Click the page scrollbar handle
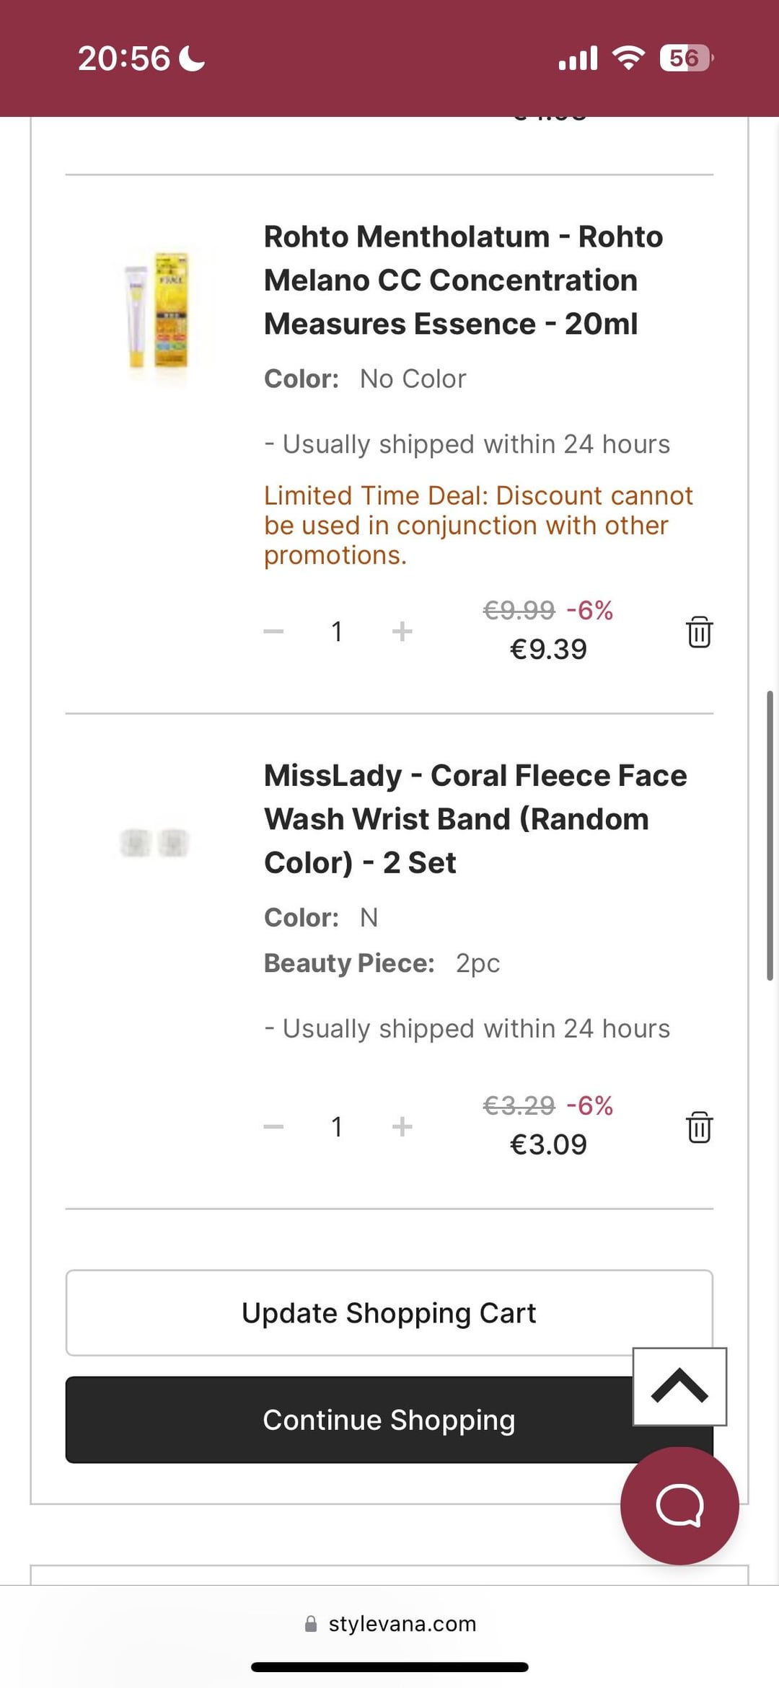Screen dimensions: 779x1688 (x=770, y=836)
